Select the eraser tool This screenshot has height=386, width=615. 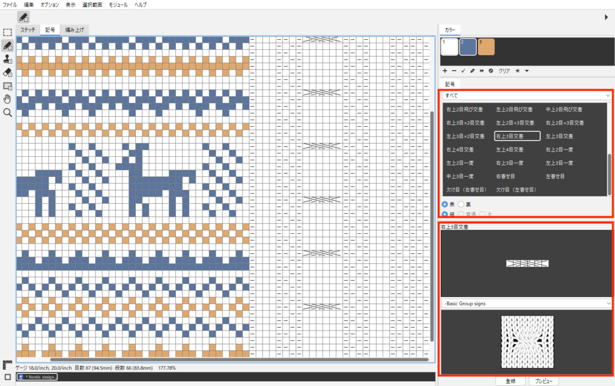7,73
